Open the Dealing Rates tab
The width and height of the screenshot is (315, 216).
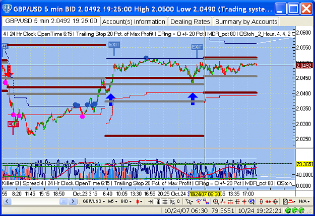[x=190, y=22]
